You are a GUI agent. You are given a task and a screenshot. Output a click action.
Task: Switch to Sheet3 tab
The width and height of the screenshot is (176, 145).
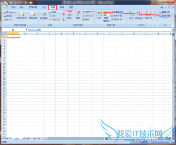37,139
